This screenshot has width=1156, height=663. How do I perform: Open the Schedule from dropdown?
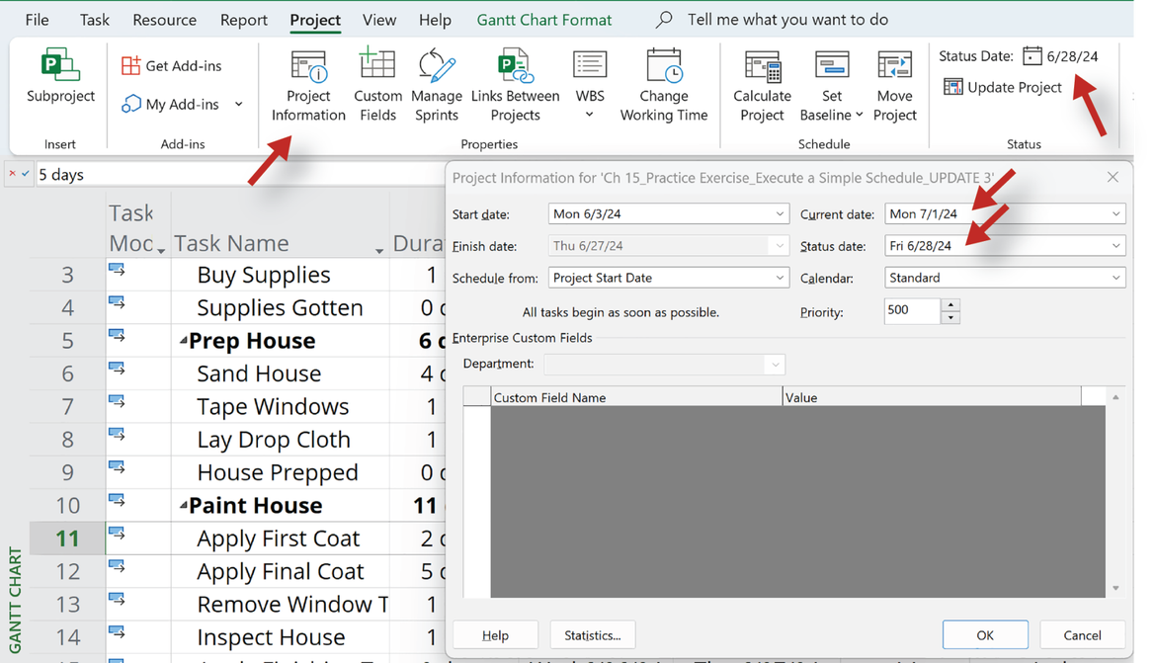[780, 278]
